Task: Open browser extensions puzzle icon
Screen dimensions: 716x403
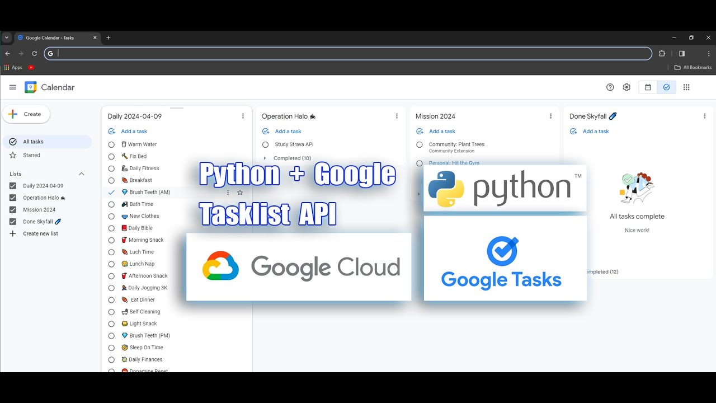Action: point(662,54)
